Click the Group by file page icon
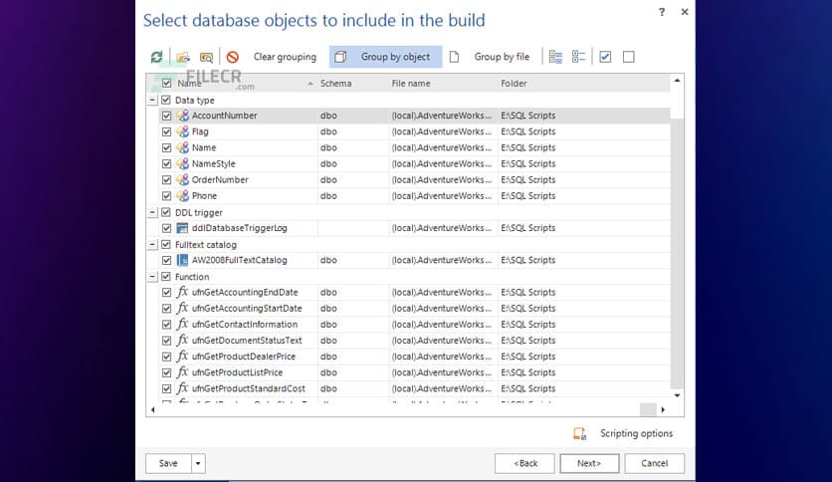The height and width of the screenshot is (482, 832). coord(454,57)
